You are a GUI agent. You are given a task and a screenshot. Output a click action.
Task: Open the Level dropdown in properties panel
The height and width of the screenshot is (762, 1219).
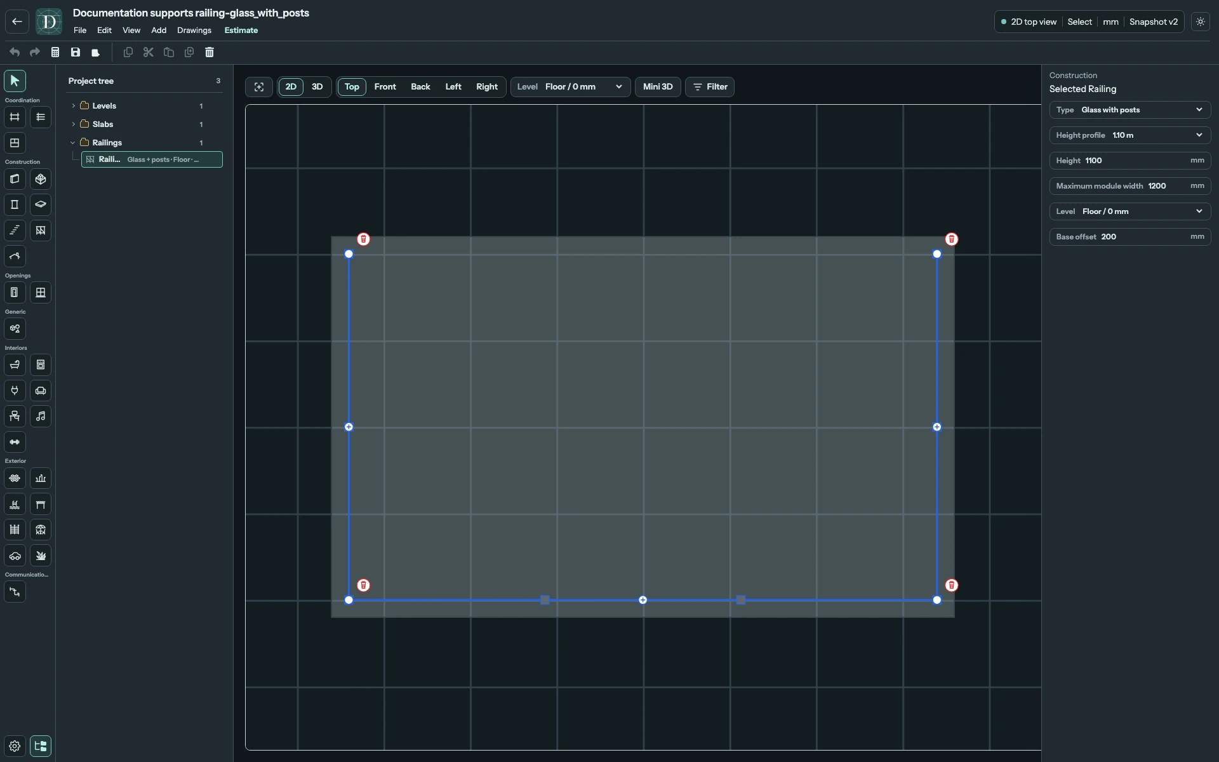point(1130,211)
